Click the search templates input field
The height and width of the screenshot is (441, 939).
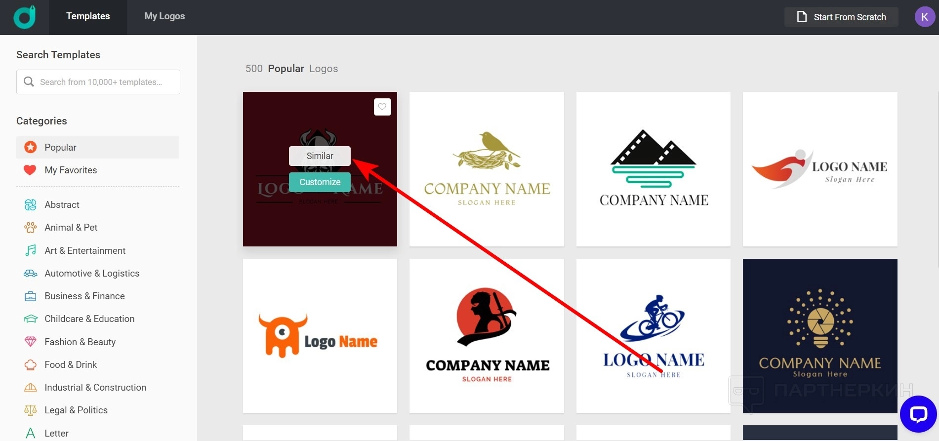coord(98,82)
